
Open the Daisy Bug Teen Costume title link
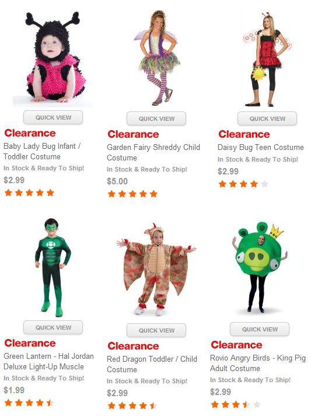[x=260, y=147]
